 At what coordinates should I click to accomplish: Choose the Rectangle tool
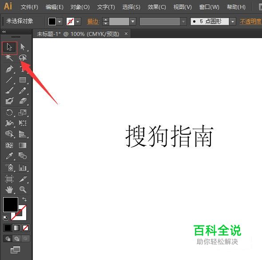tap(23, 80)
